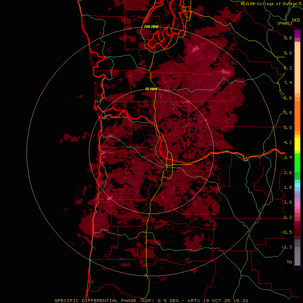
Task: Click the (KDP) abbreviation in the caption
Action: [147, 301]
